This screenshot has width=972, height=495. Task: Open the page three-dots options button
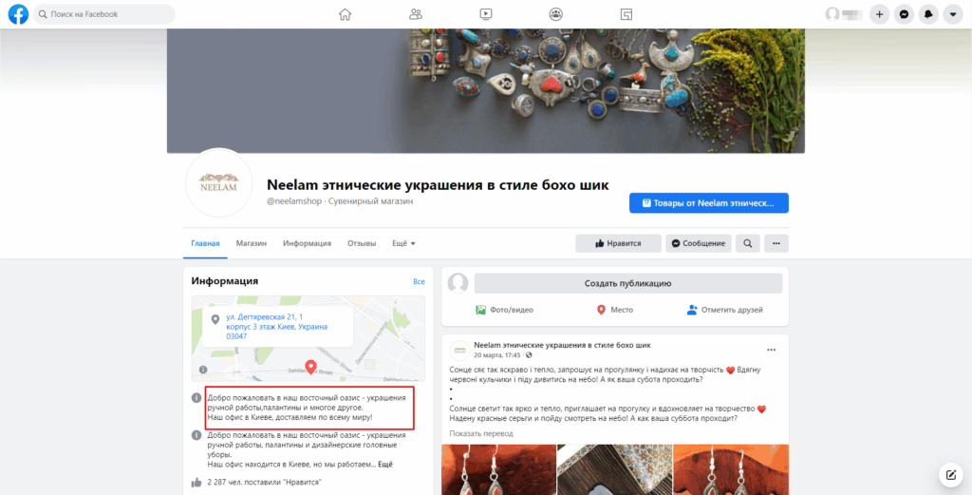tap(776, 244)
